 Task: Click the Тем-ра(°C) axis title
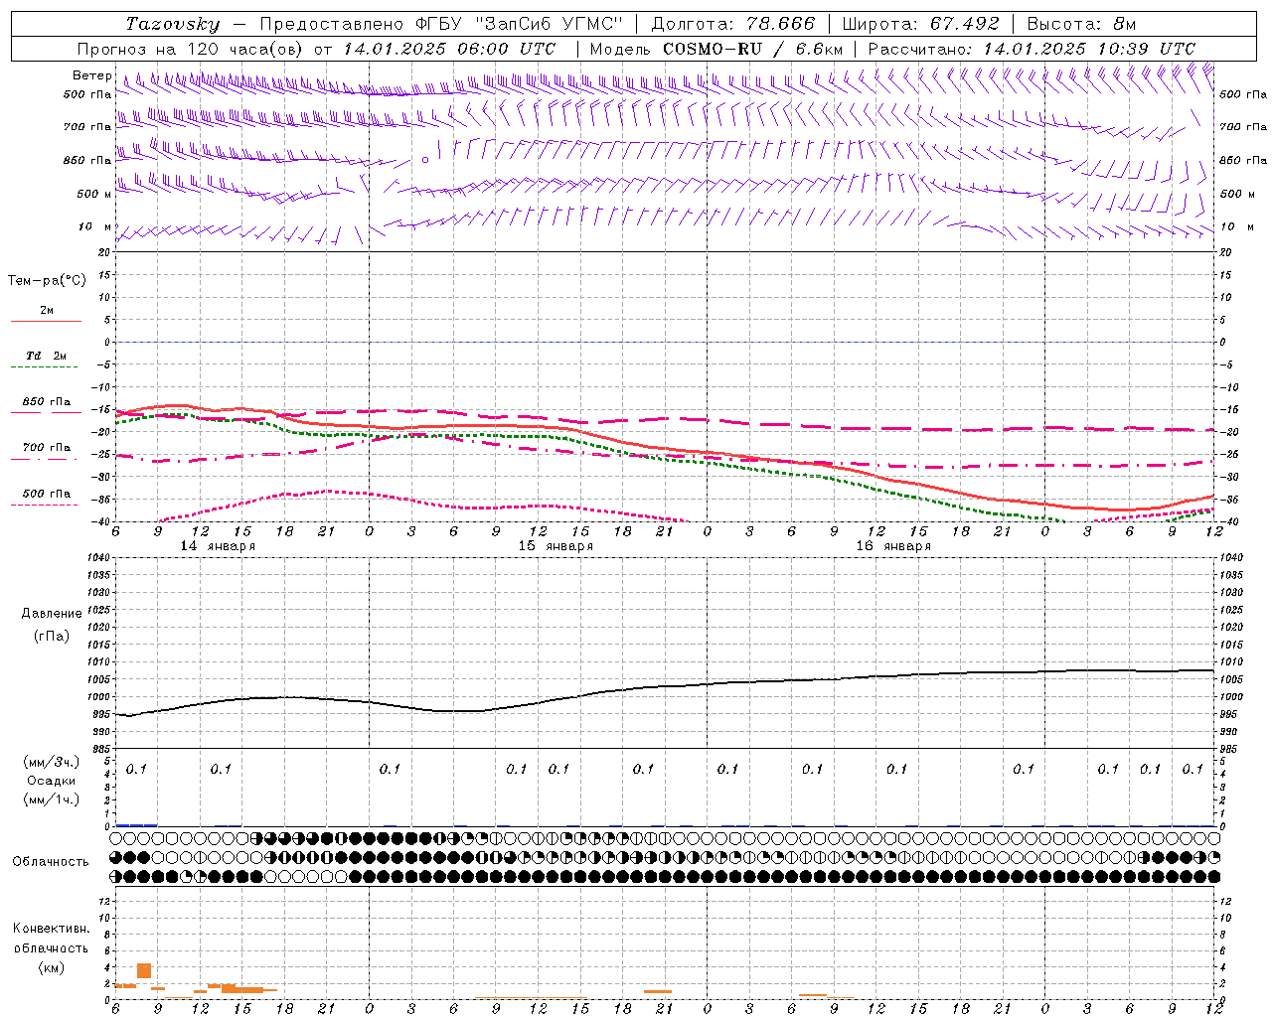47,281
